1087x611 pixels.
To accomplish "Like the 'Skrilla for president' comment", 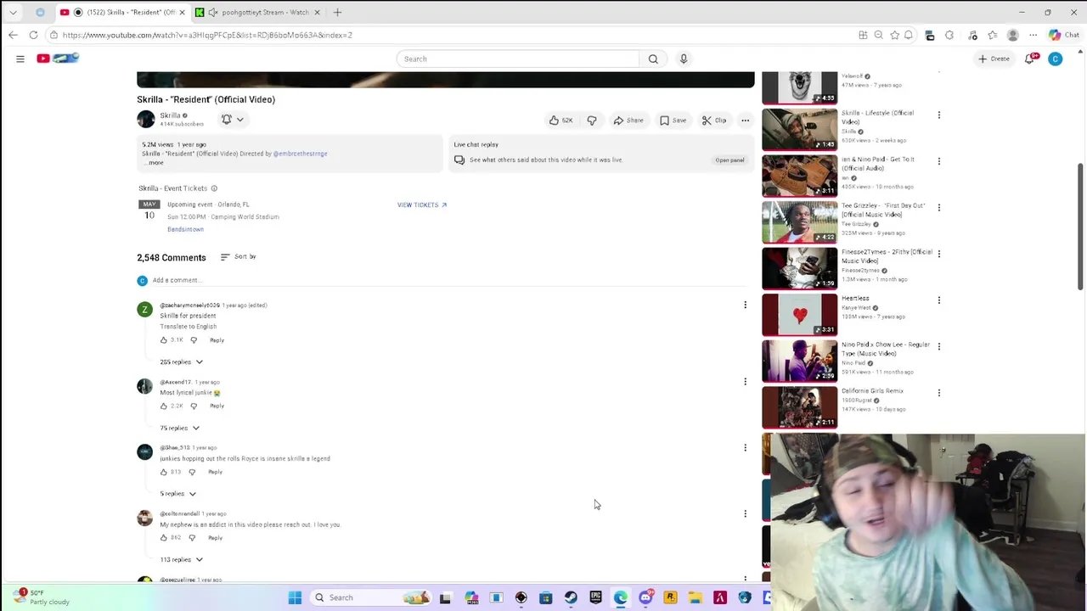I will coord(164,340).
